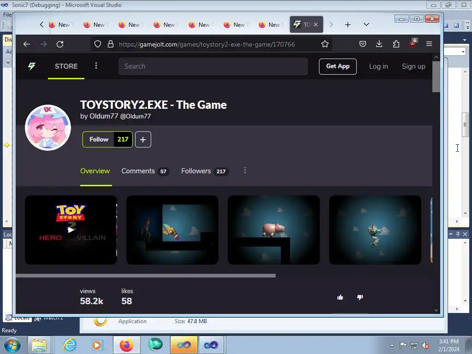Click the site padlock icon
This screenshot has height=354, width=472.
(111, 44)
